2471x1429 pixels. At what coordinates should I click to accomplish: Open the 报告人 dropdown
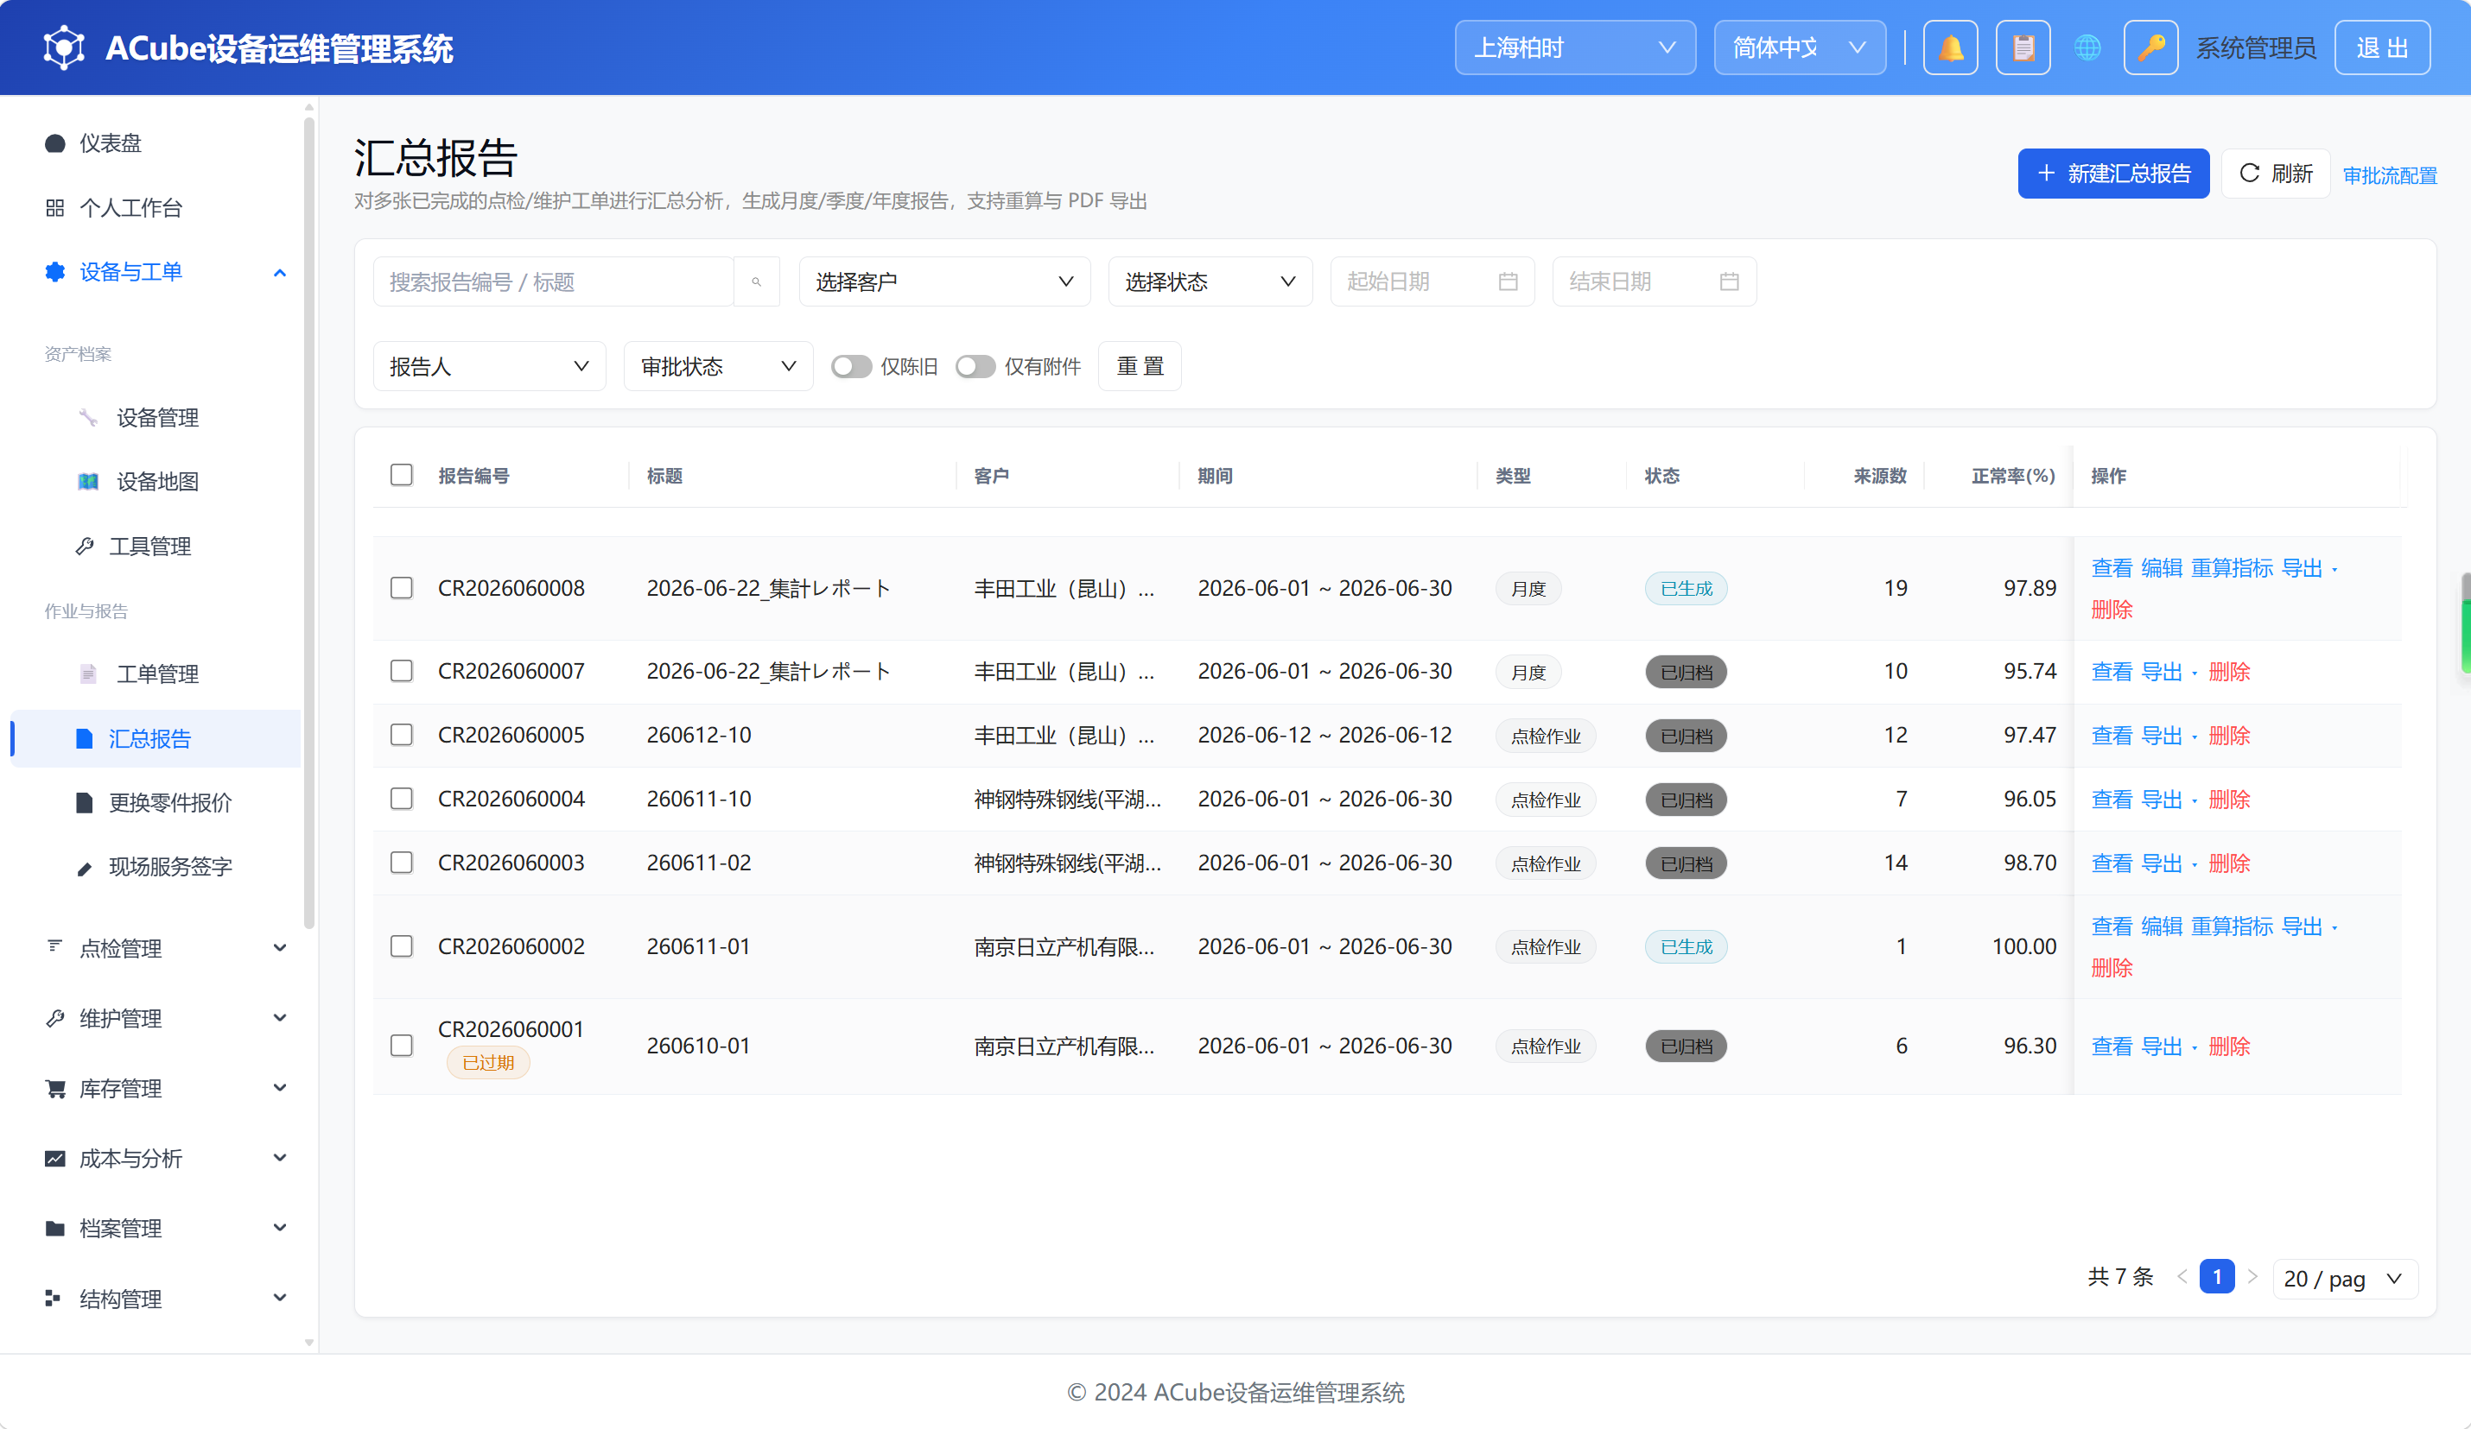pos(489,367)
